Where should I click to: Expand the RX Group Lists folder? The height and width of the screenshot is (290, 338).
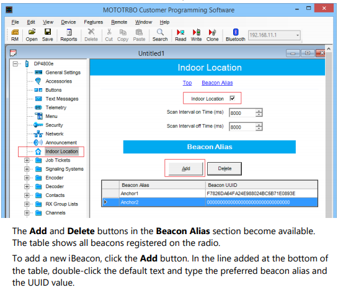click(27, 204)
